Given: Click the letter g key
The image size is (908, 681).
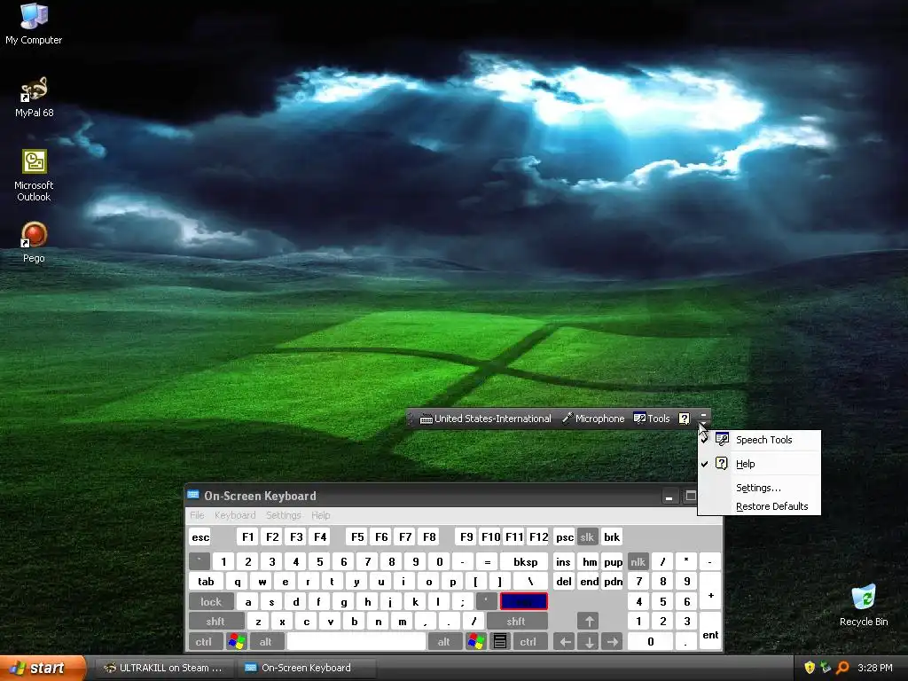Looking at the screenshot, I should point(343,602).
